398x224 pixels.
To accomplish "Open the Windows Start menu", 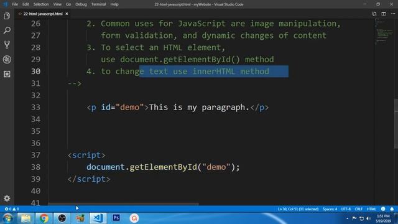I will point(7,218).
